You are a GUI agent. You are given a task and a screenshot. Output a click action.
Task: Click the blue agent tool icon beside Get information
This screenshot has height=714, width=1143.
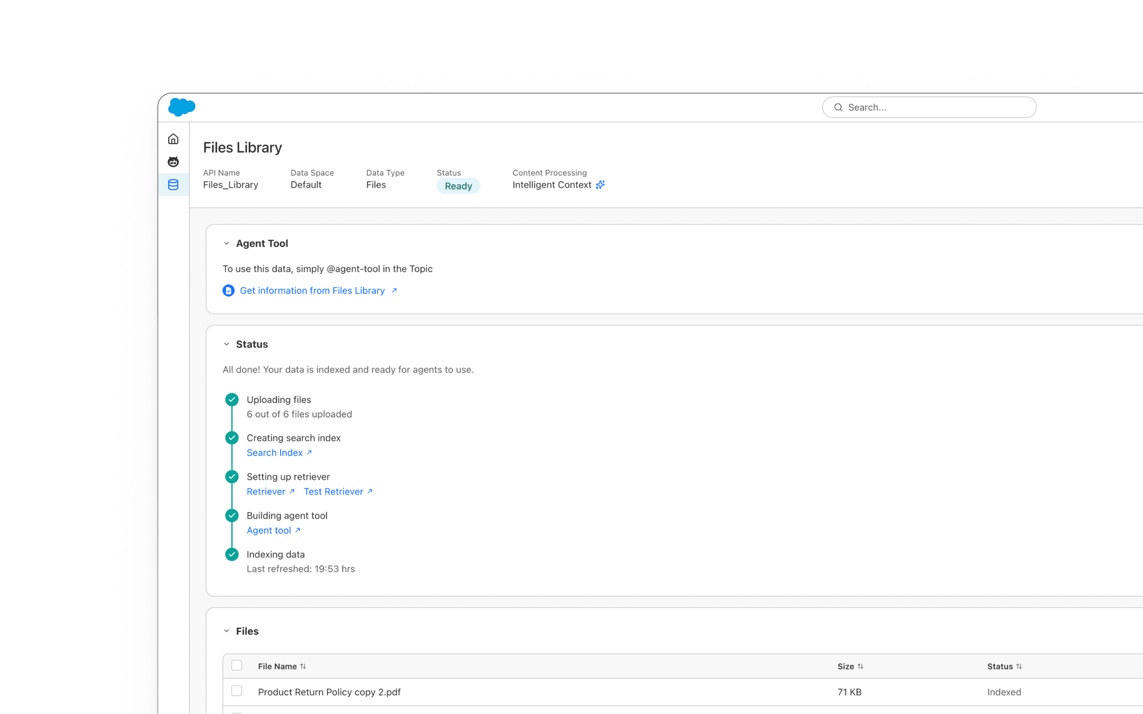click(228, 291)
